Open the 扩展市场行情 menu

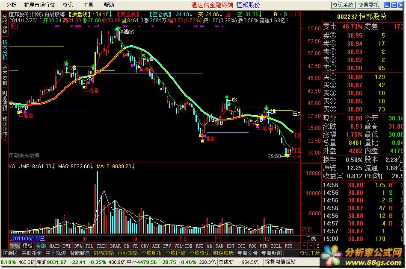click(x=39, y=5)
